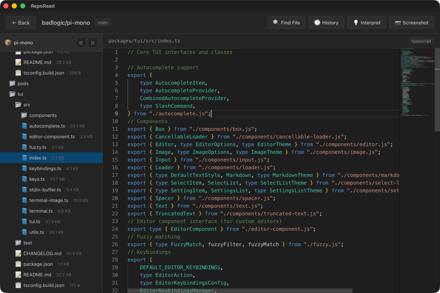Click the DEFAULT_EDITOR_KEYBINDINGS identifier
The image size is (440, 293).
click(x=180, y=267)
